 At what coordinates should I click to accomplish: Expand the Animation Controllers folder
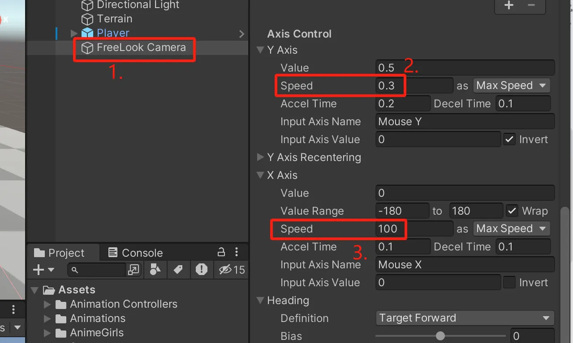(x=47, y=304)
